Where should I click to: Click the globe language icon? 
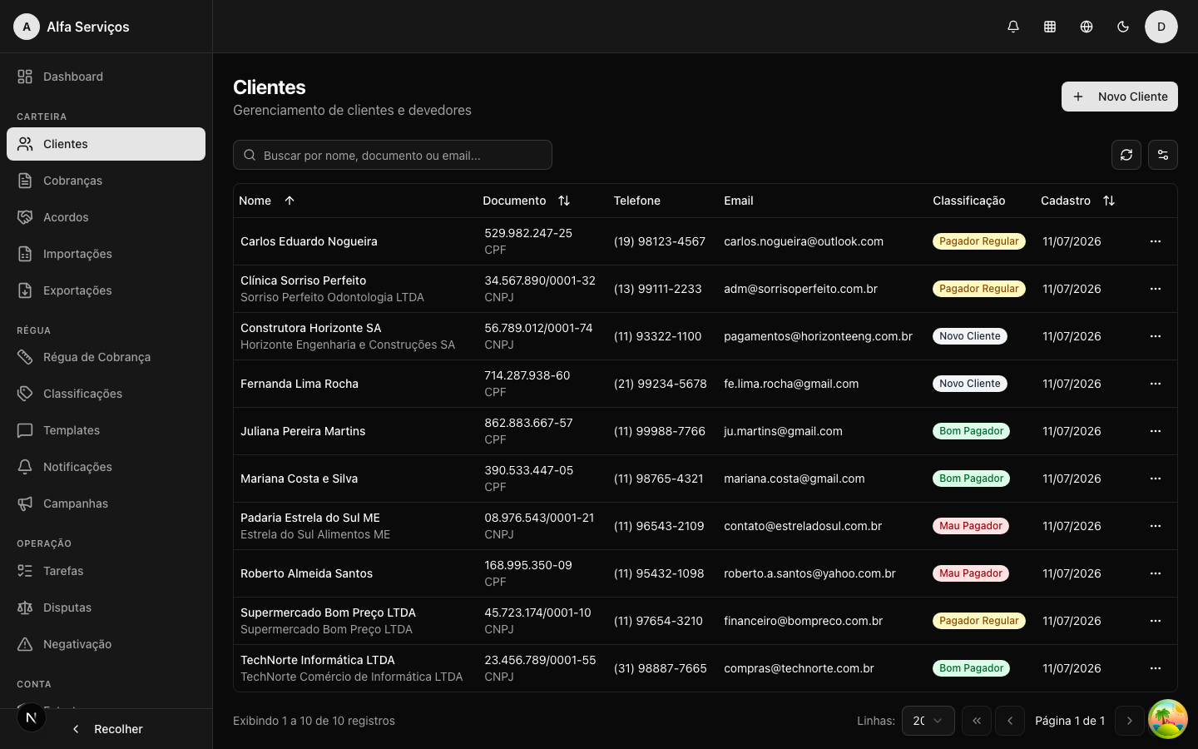(x=1087, y=27)
